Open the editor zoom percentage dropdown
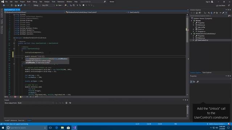232x130 pixels. click(8, 97)
